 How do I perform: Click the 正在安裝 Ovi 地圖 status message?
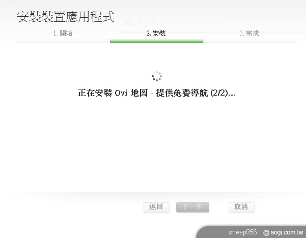(156, 93)
